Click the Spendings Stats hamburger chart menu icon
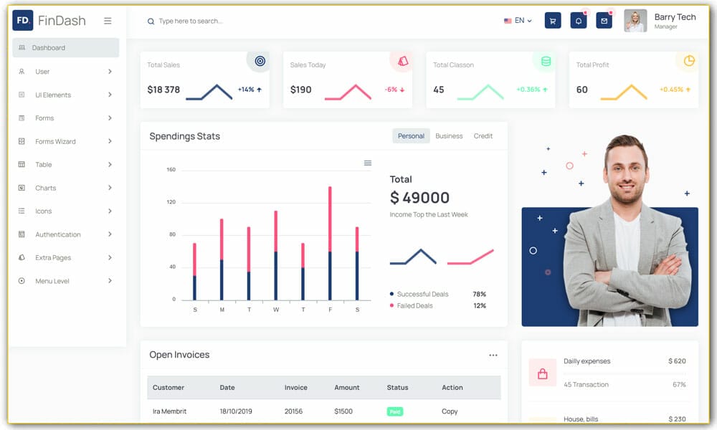Viewport: 717px width, 430px height. pyautogui.click(x=366, y=163)
